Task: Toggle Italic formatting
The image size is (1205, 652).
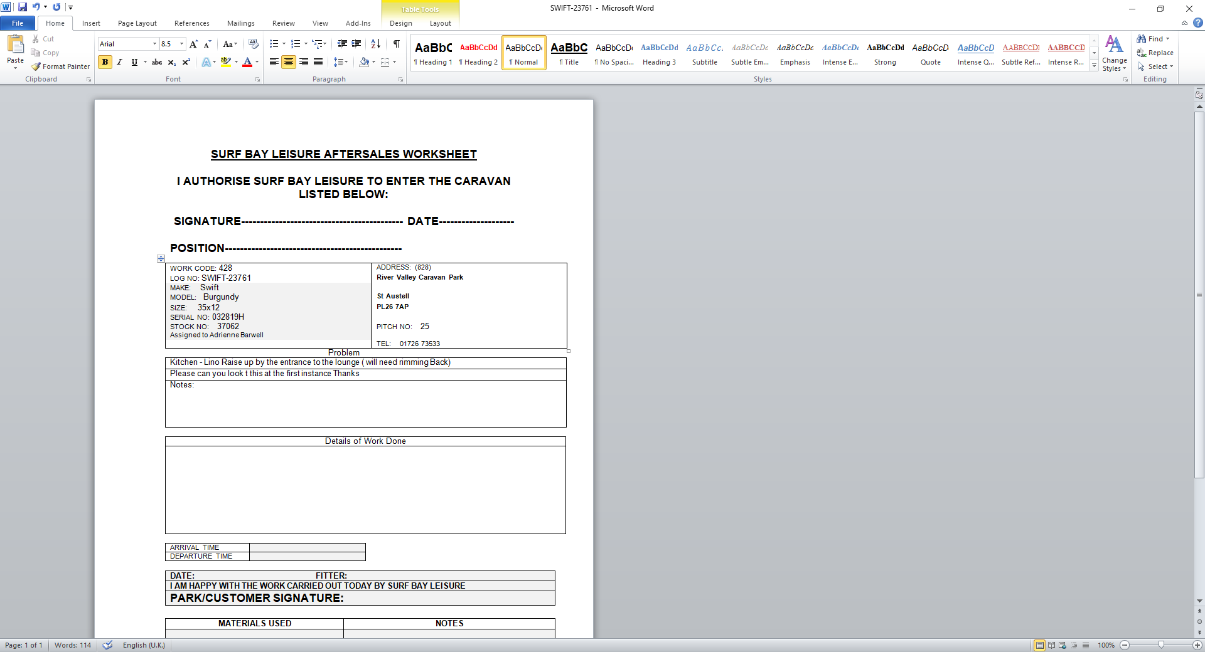Action: 119,62
